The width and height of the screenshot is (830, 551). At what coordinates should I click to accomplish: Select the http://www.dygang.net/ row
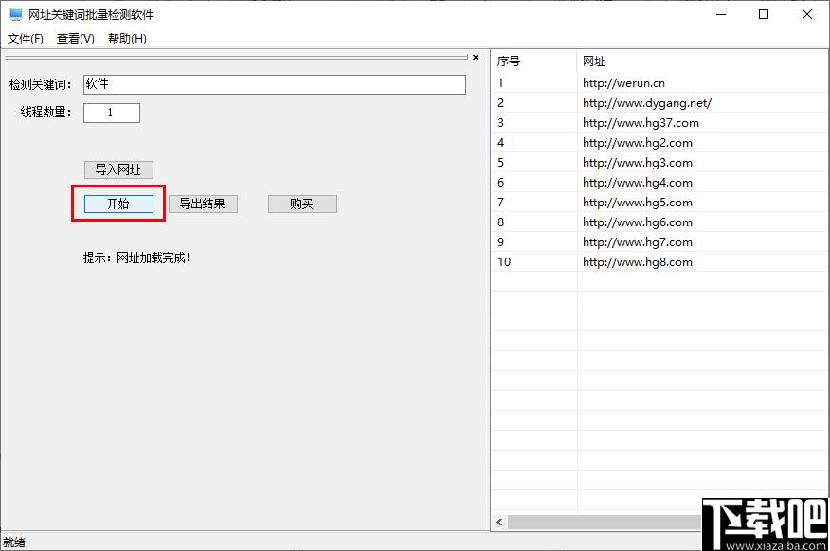[x=646, y=103]
